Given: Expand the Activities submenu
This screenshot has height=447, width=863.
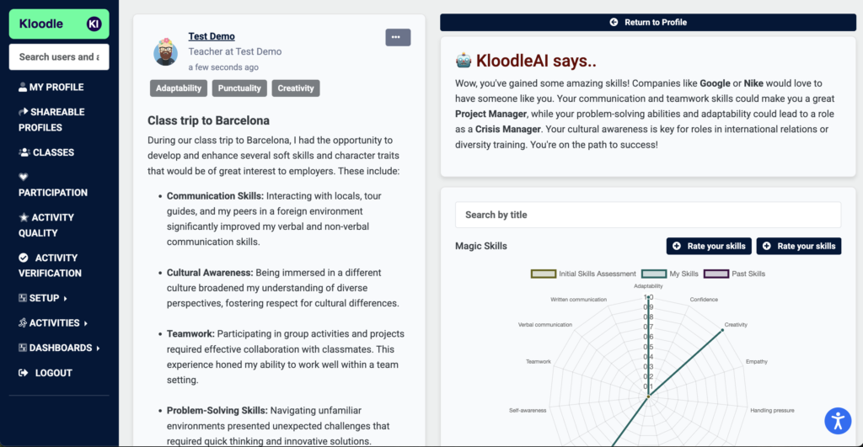Looking at the screenshot, I should point(53,322).
